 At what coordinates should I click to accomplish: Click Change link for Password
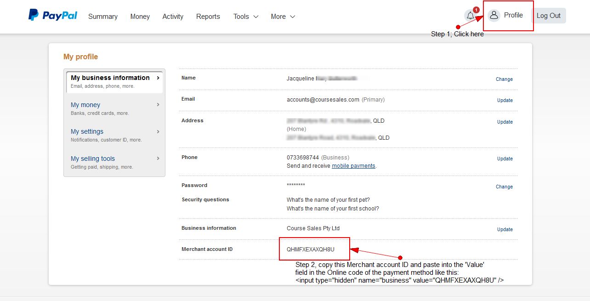(504, 187)
